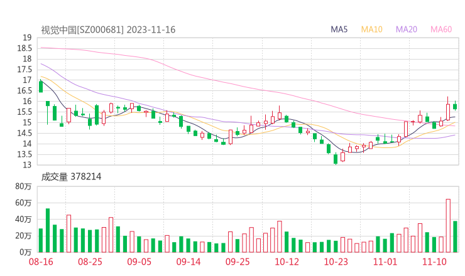Click the 20万 volume axis label
Viewport: 465px width, 276px height.
23,236
